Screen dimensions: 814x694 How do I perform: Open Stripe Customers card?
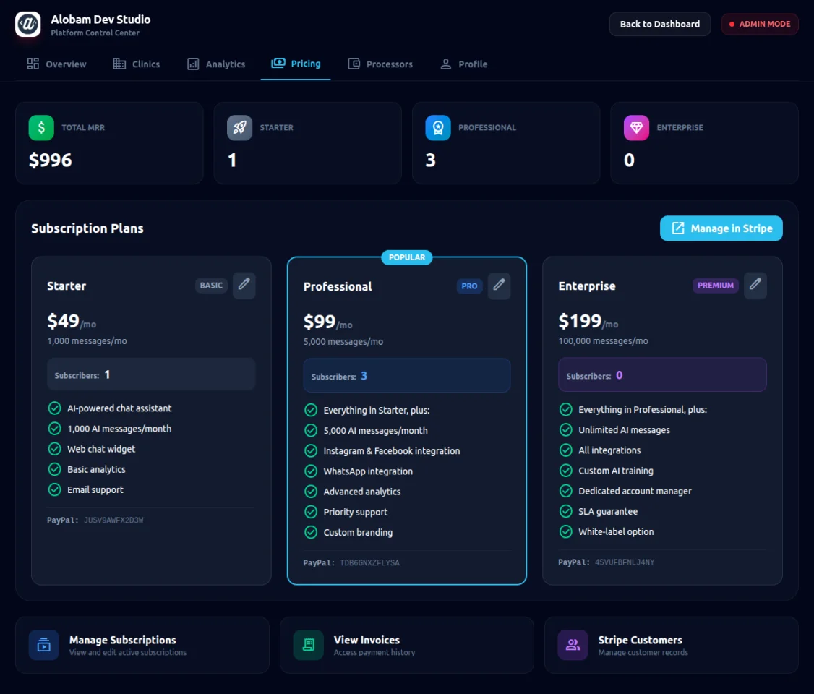[672, 645]
